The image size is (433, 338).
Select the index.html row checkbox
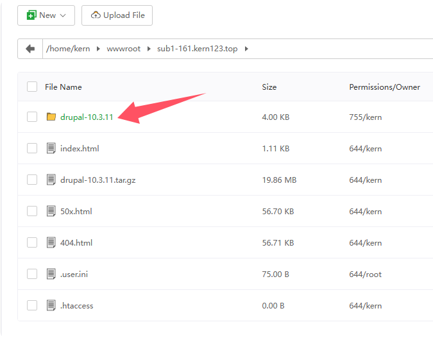pyautogui.click(x=32, y=148)
